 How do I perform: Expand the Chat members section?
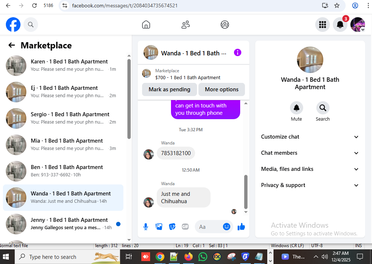[x=310, y=153]
